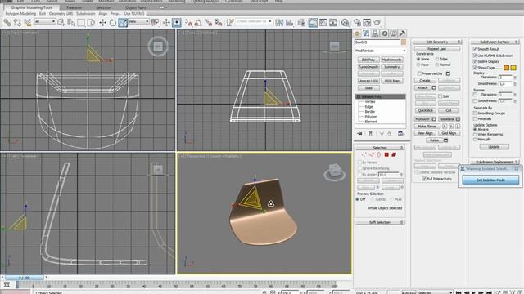Image resolution: width=524 pixels, height=294 pixels.
Task: Click the QuickSlice button
Action: click(x=426, y=110)
